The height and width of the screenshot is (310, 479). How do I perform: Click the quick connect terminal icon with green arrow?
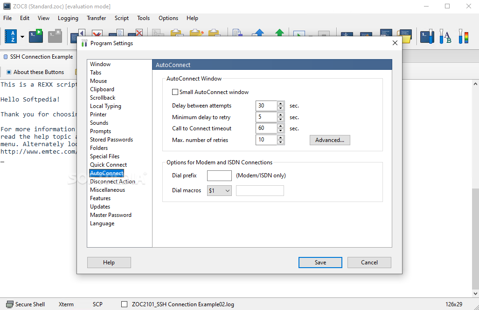tap(36, 36)
